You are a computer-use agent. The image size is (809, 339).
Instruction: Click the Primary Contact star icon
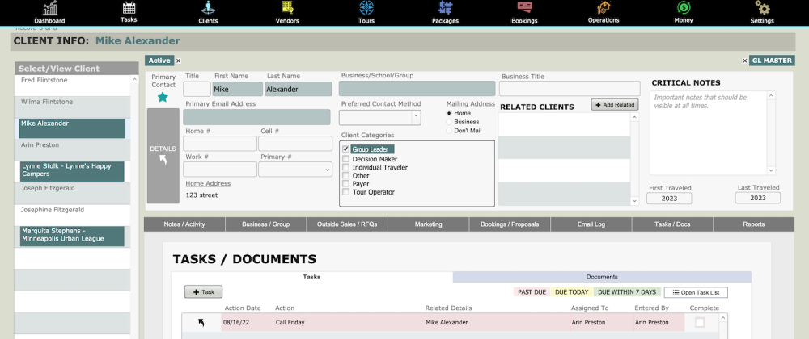click(x=163, y=97)
